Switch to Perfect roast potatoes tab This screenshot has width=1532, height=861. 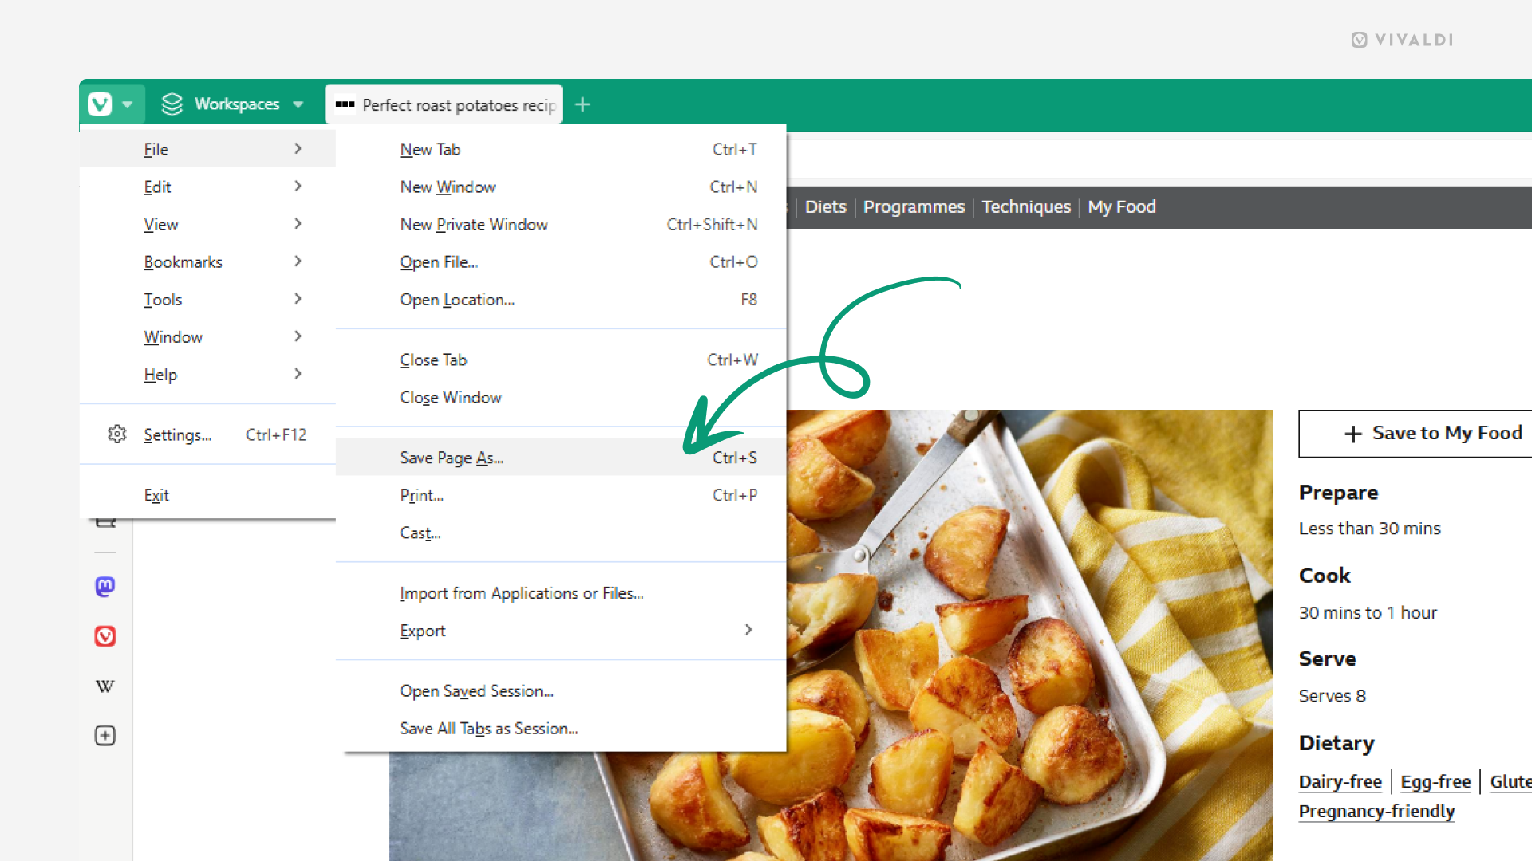(x=444, y=104)
